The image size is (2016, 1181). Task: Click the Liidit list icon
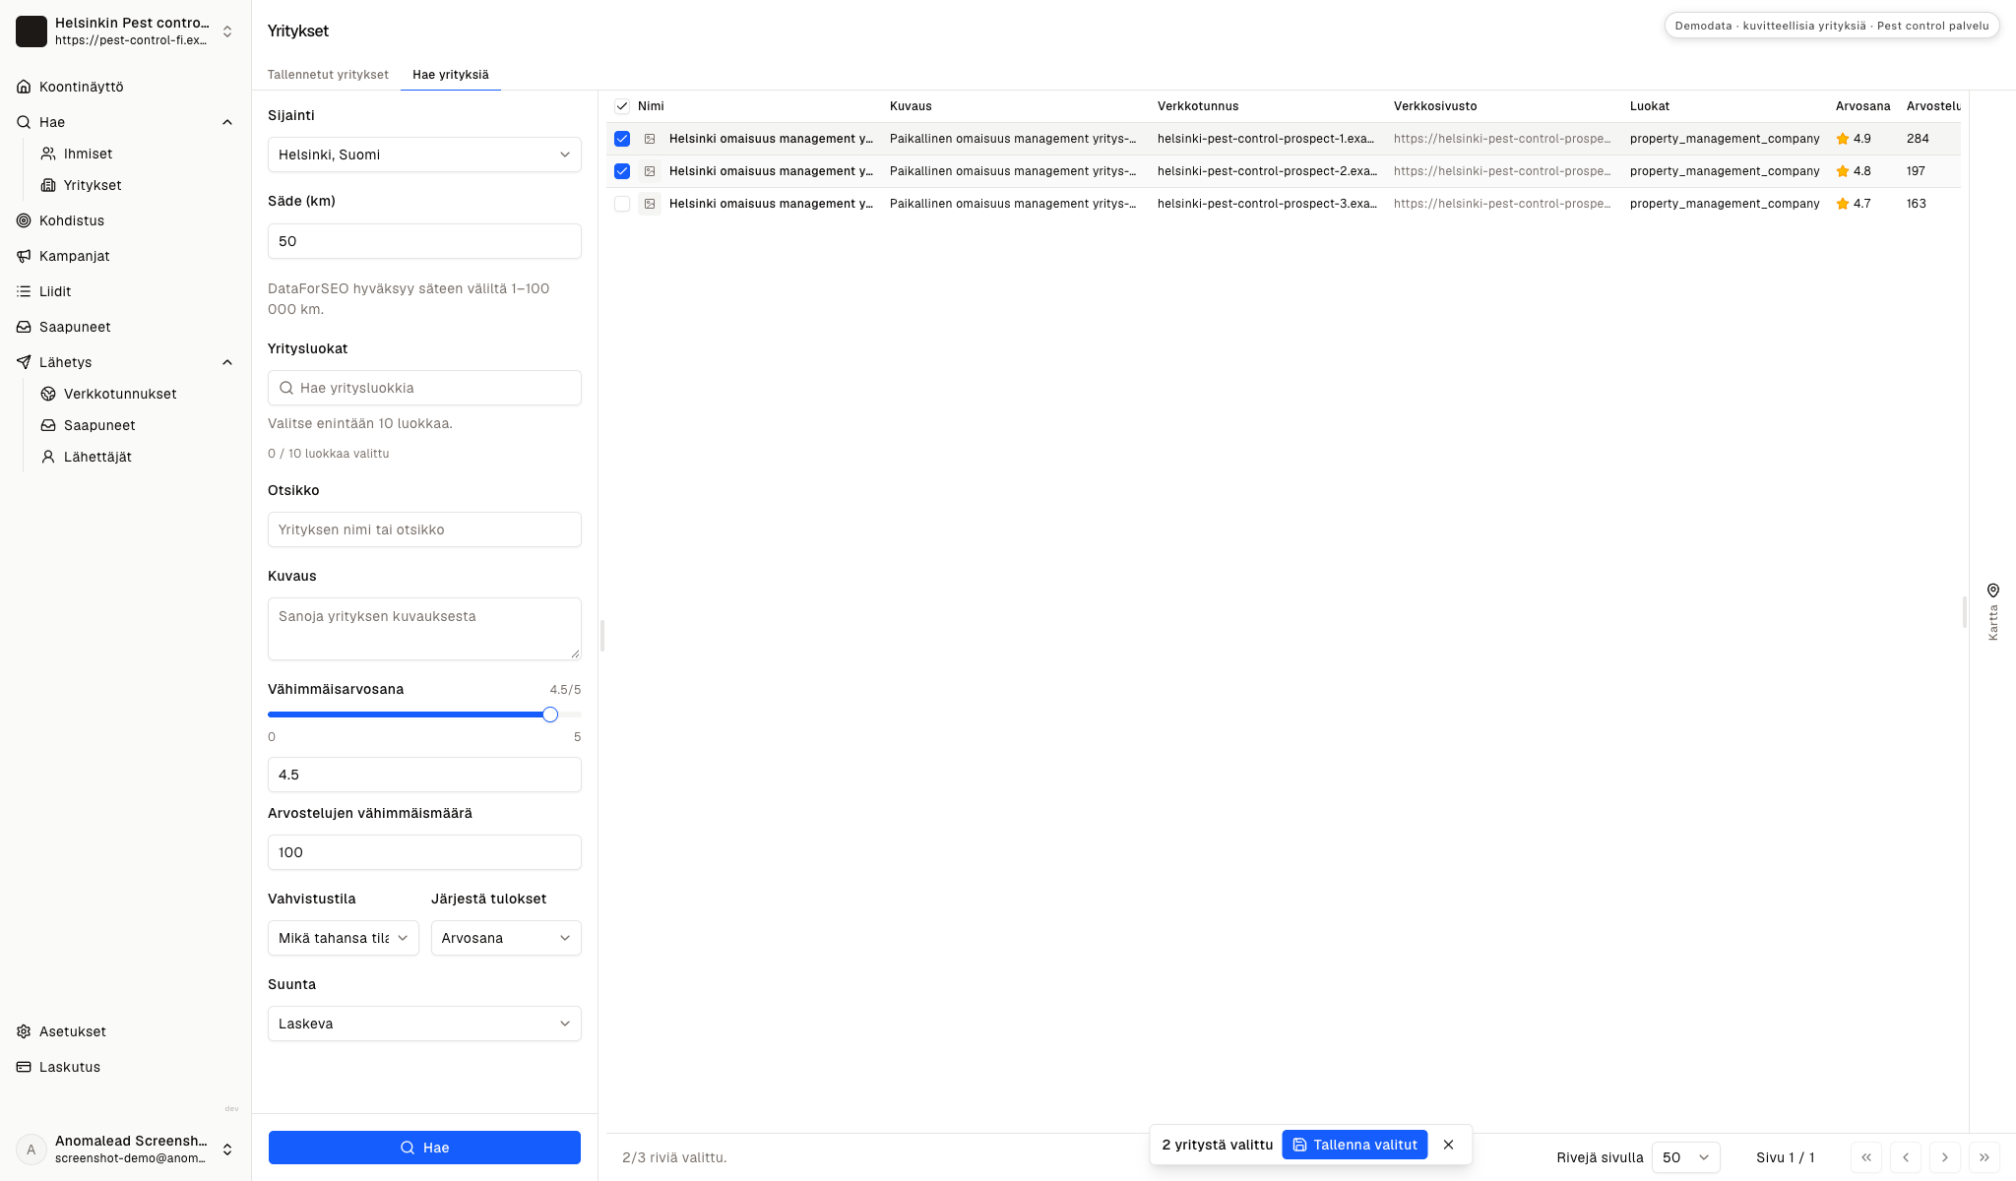tap(24, 291)
